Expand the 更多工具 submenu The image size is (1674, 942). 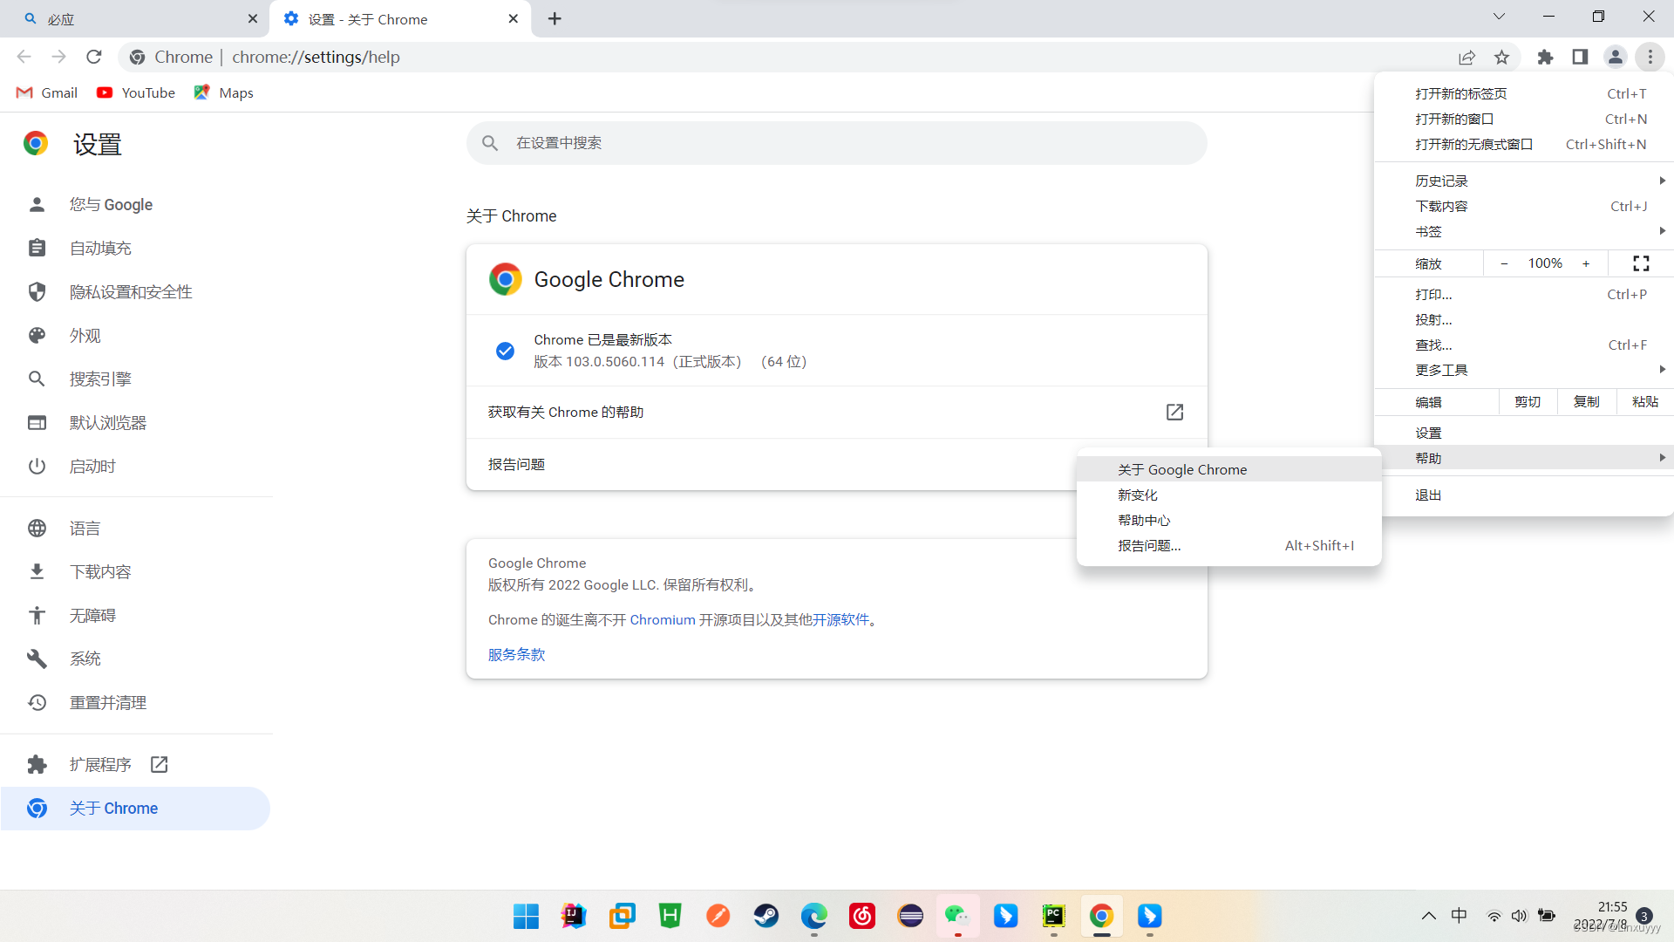pos(1524,371)
